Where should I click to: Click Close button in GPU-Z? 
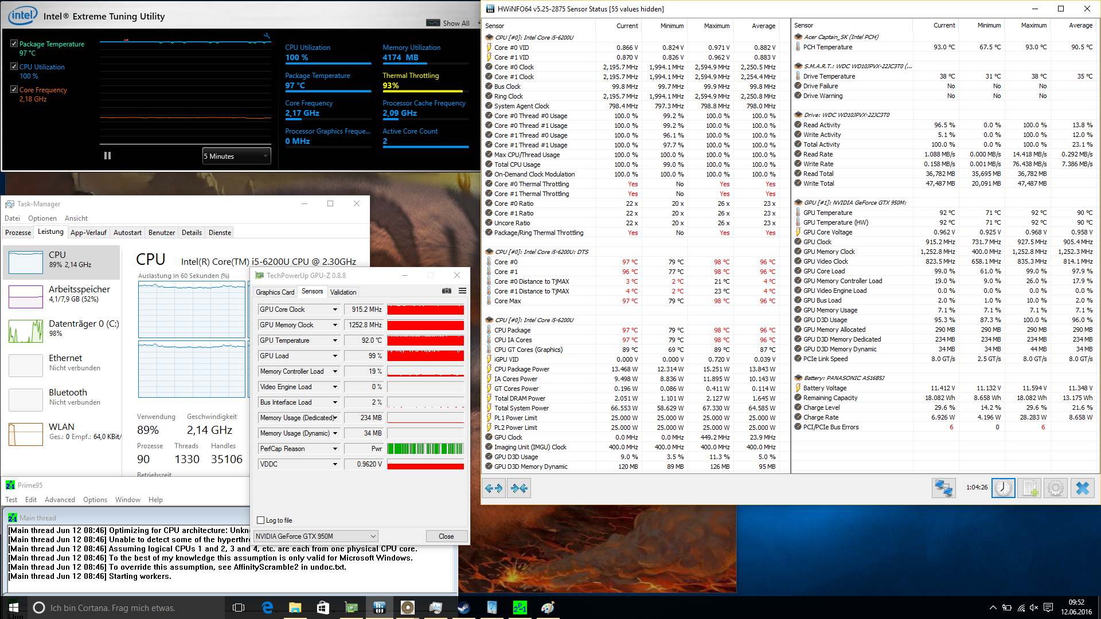446,536
